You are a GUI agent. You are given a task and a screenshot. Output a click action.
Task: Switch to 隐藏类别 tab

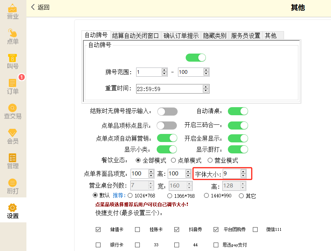tap(215, 36)
